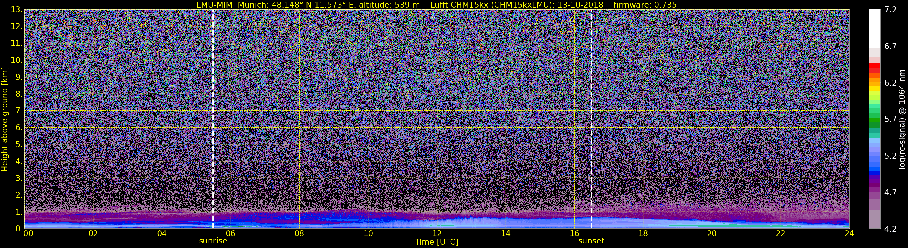Click the white dashed sunset line
908x248 pixels.
[591, 119]
